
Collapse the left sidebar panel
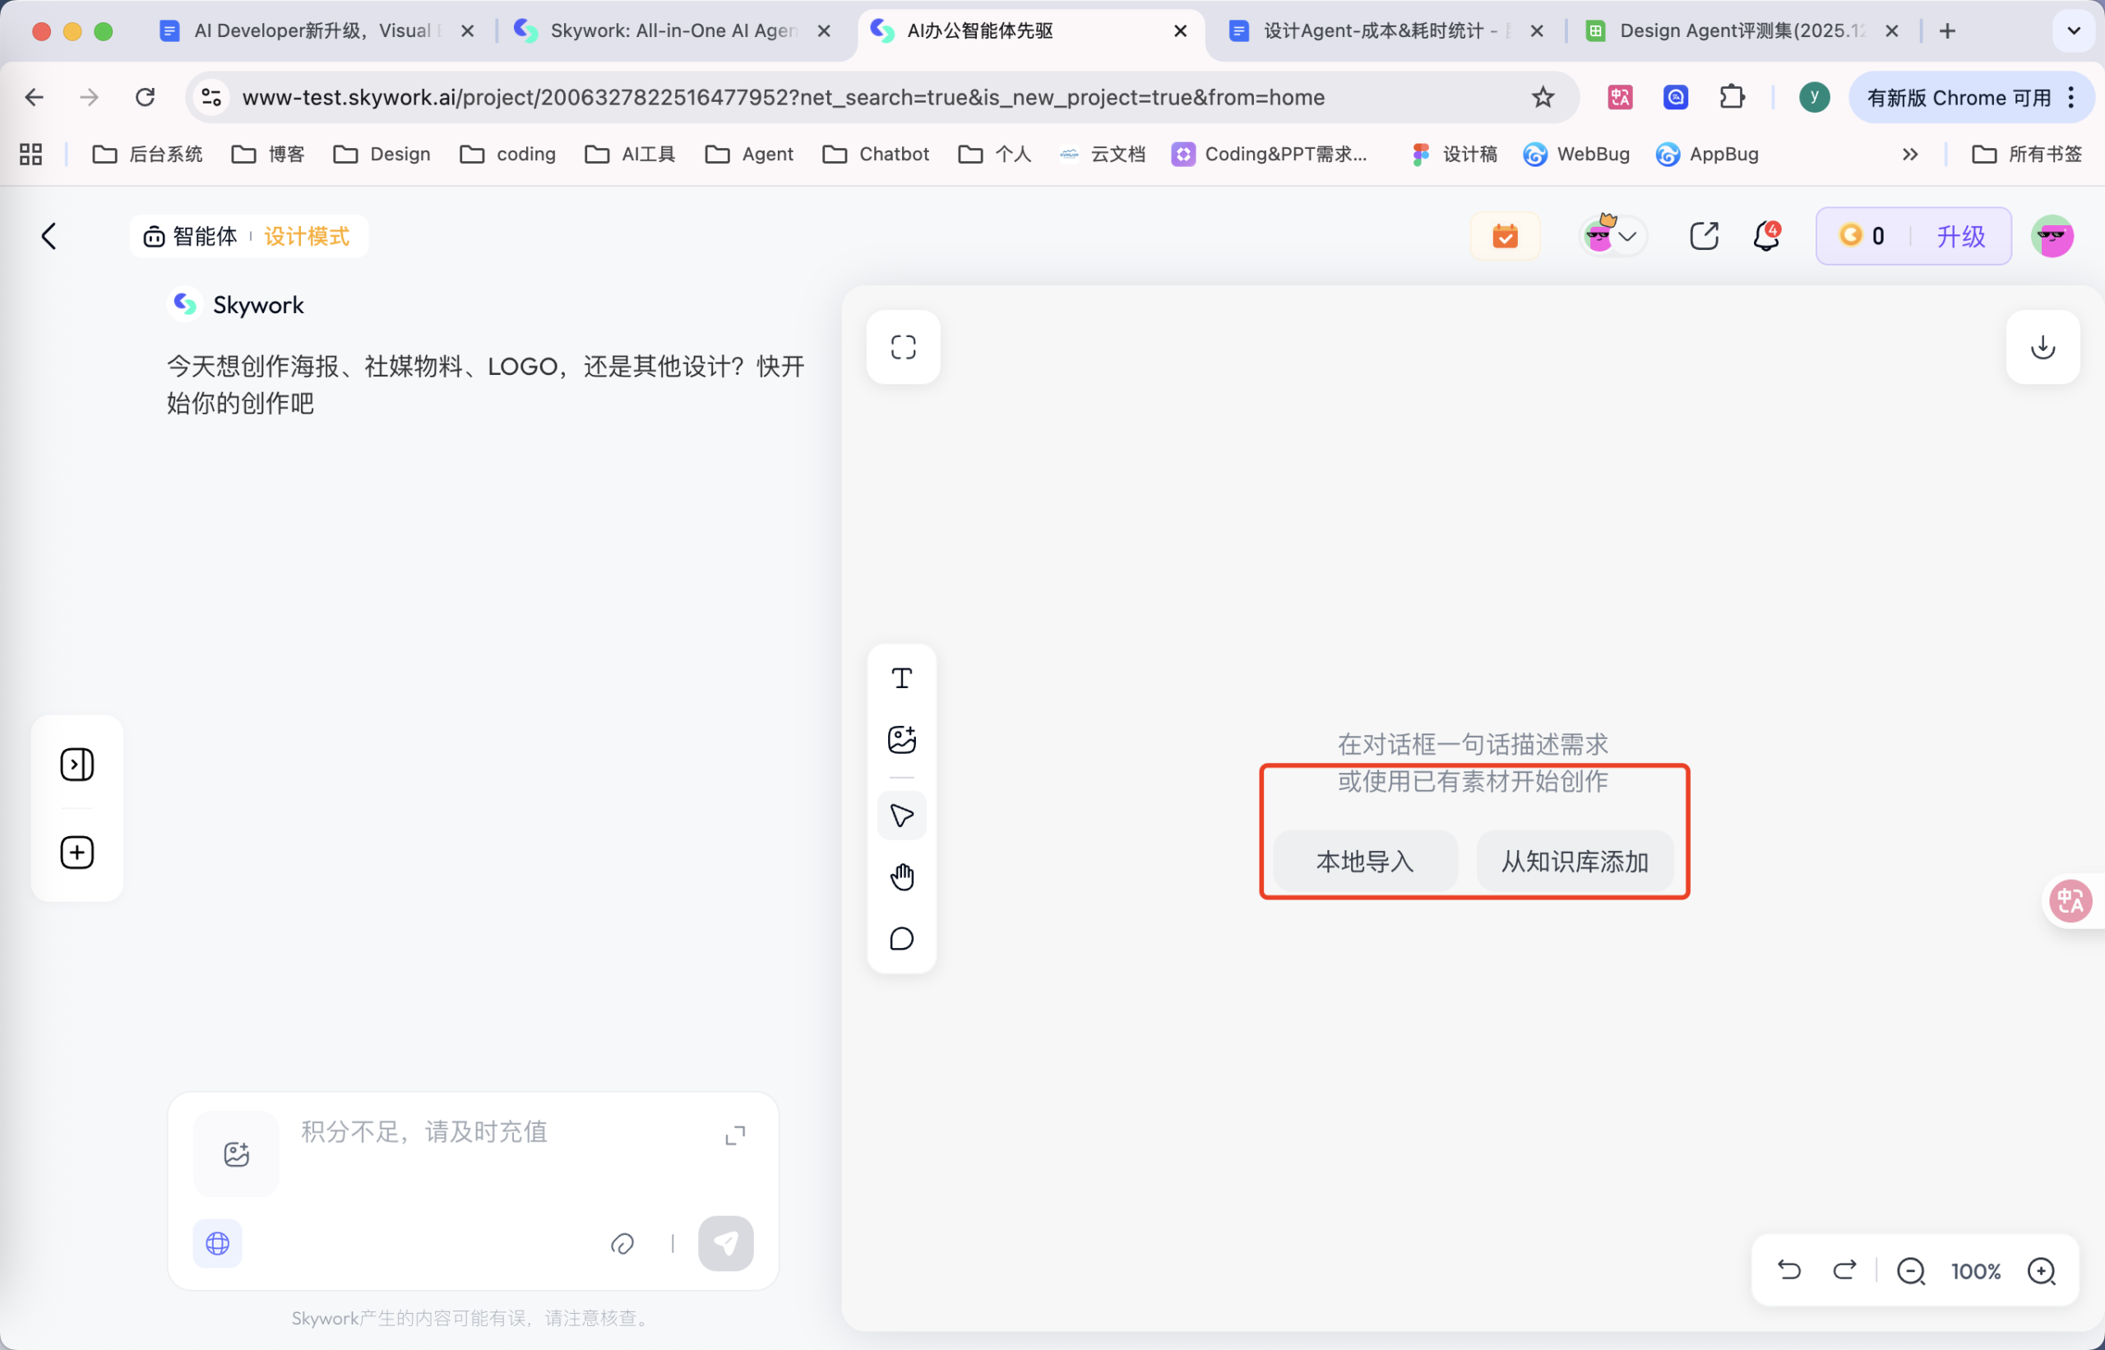[76, 764]
